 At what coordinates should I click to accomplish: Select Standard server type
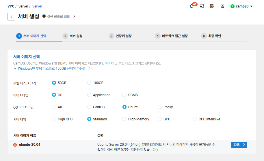click(89, 119)
